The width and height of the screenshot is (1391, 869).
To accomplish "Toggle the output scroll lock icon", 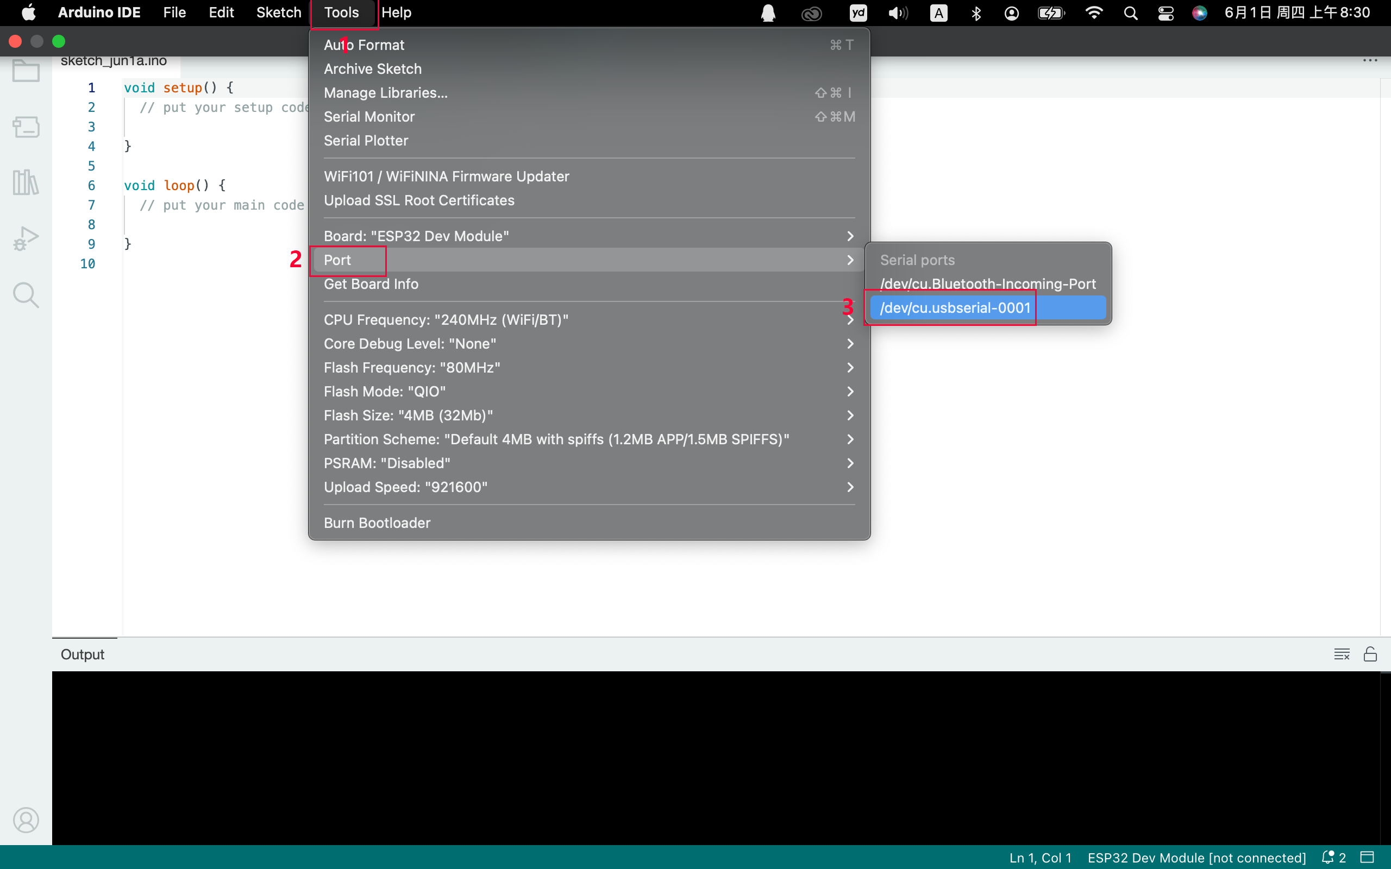I will click(x=1370, y=654).
